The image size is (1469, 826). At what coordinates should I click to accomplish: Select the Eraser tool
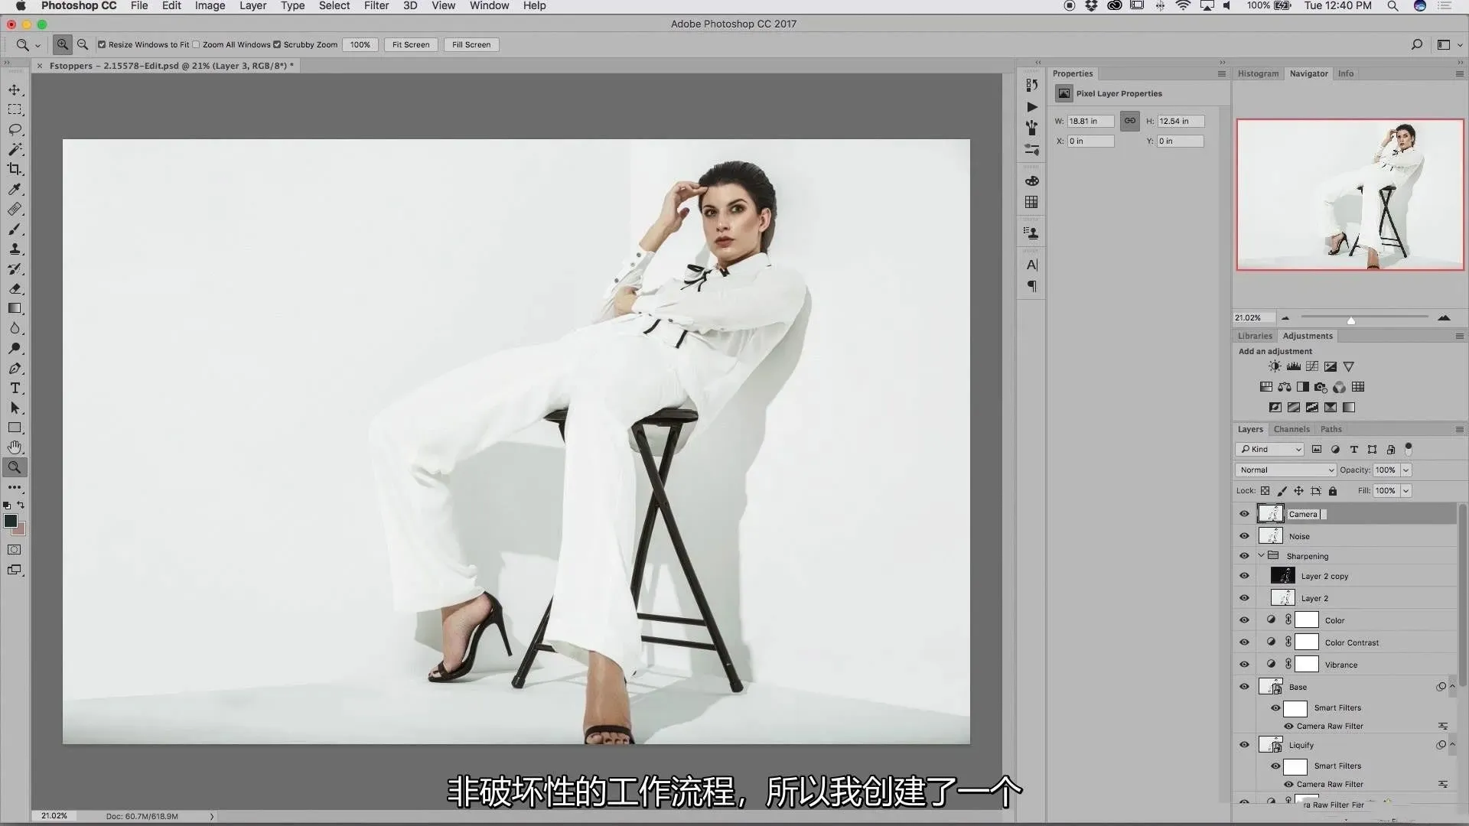coord(15,289)
